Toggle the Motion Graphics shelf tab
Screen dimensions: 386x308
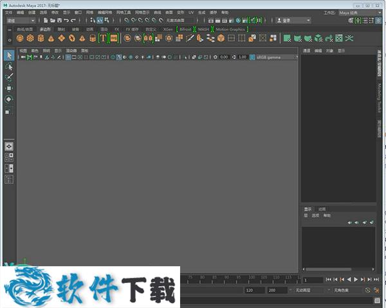230,29
